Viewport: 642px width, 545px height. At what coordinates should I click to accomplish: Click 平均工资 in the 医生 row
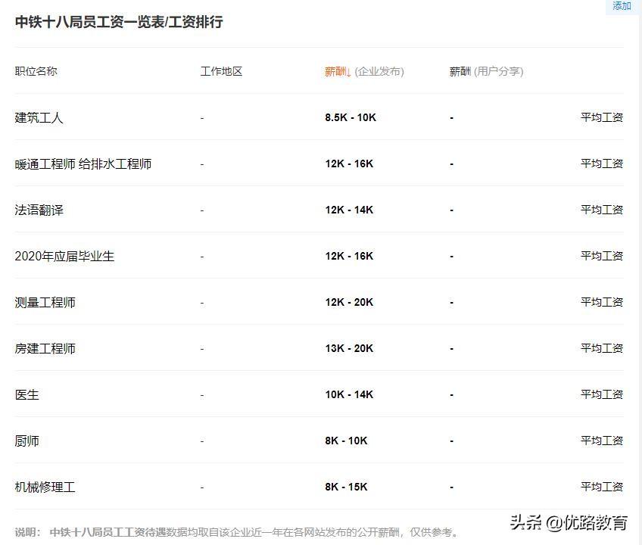601,394
